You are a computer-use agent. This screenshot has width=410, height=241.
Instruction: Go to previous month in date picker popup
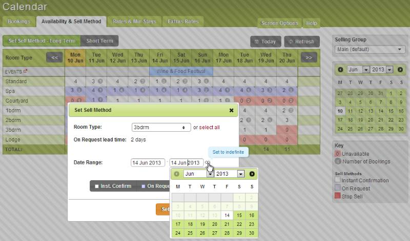pyautogui.click(x=177, y=174)
